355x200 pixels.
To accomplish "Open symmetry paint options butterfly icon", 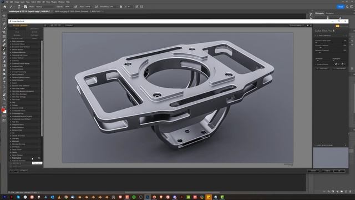I will [x=141, y=7].
